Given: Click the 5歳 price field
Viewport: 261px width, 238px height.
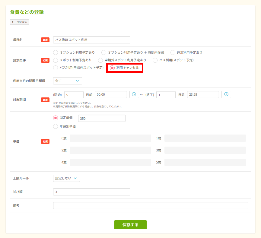Looking at the screenshot, I should 205,162.
